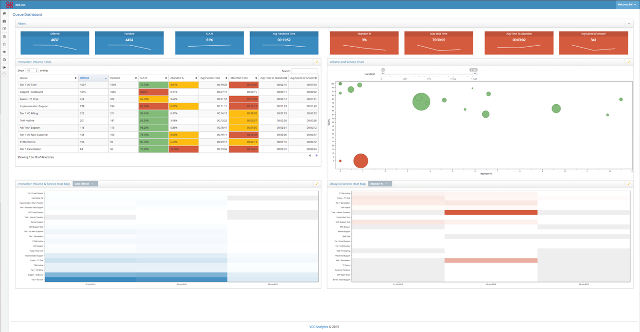Image resolution: width=640 pixels, height=332 pixels.
Task: Open the reports document icon in the sidebar
Action: click(x=4, y=37)
